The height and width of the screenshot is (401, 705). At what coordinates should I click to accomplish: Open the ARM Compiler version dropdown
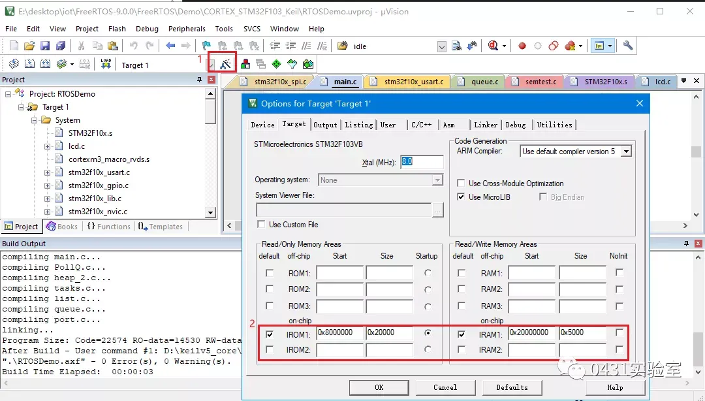pos(626,152)
